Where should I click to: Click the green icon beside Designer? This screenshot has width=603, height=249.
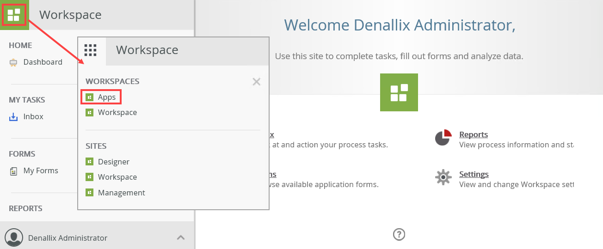tap(90, 162)
